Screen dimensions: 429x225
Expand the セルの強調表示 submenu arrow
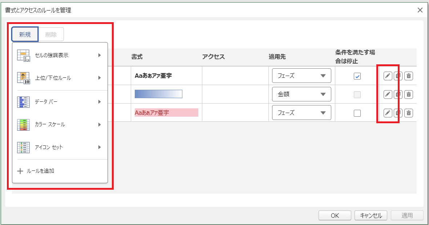(100, 55)
